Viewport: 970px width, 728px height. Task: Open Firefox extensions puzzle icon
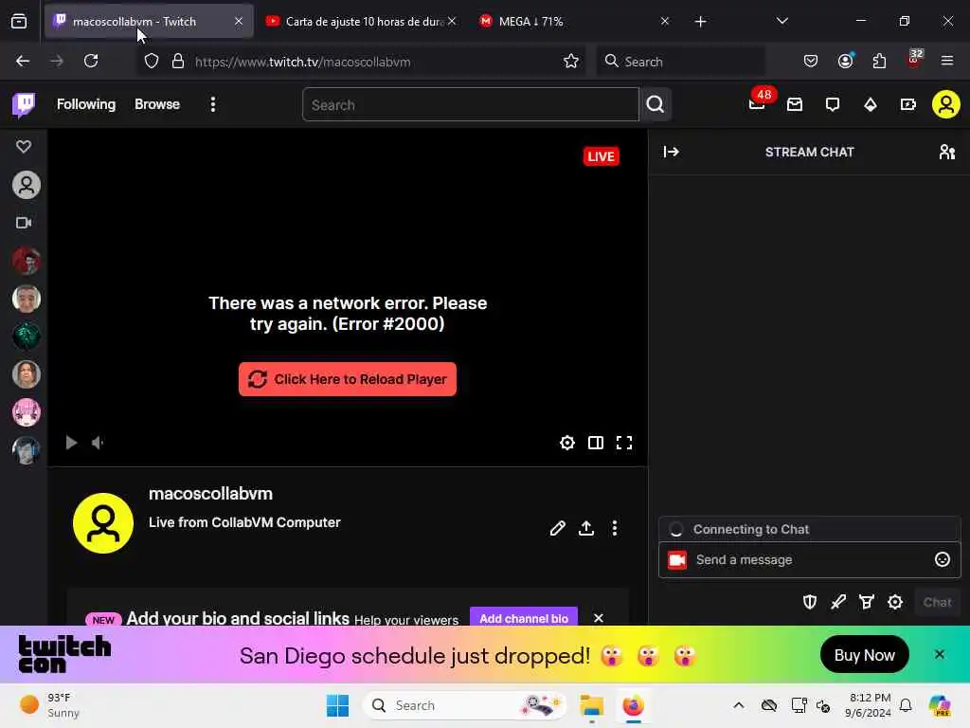pyautogui.click(x=879, y=61)
